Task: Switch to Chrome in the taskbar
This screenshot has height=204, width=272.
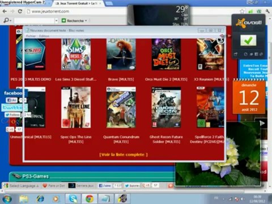Action: tap(90, 199)
